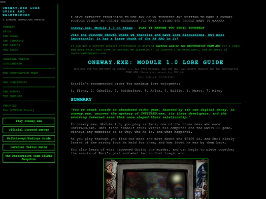Follow the oneway.exe Module 1.0 on Steam link
Screen dimensions: 266x199
point(101,28)
